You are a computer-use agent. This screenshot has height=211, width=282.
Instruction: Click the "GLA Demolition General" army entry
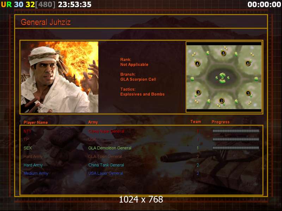pyautogui.click(x=110, y=148)
